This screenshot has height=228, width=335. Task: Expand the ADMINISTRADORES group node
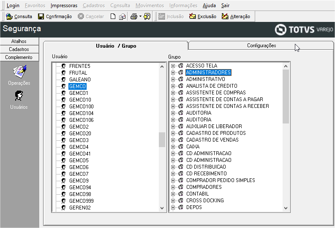[173, 72]
